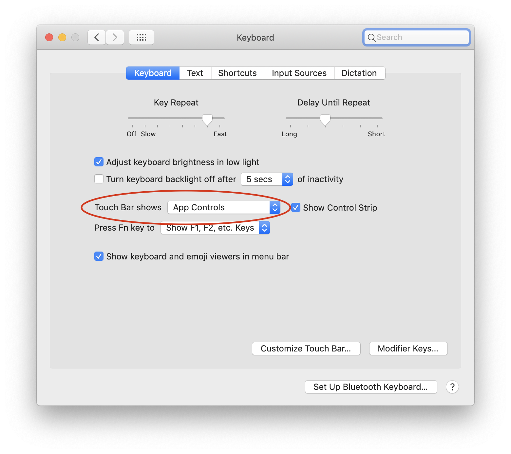Click the forward navigation arrow
Screen dimensions: 511x454
click(x=115, y=37)
